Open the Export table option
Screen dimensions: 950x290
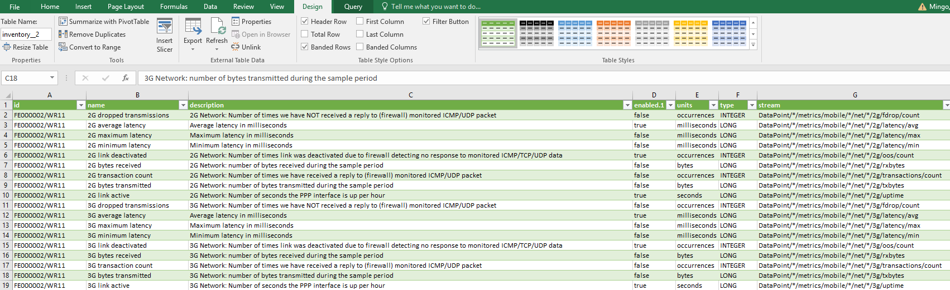(x=193, y=34)
